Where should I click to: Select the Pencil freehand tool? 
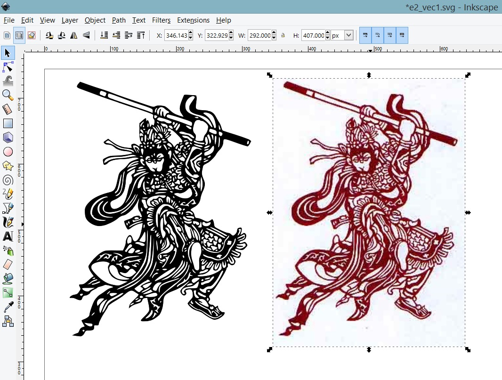pos(8,194)
